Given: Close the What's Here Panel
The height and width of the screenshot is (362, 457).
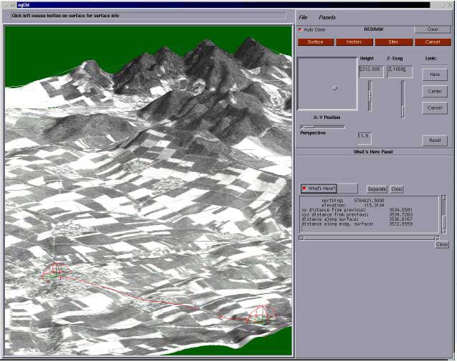Looking at the screenshot, I should click(x=441, y=244).
